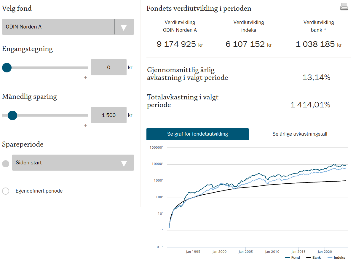356x262 pixels.
Task: Click the Engangstegning slider handle
Action: pos(7,68)
